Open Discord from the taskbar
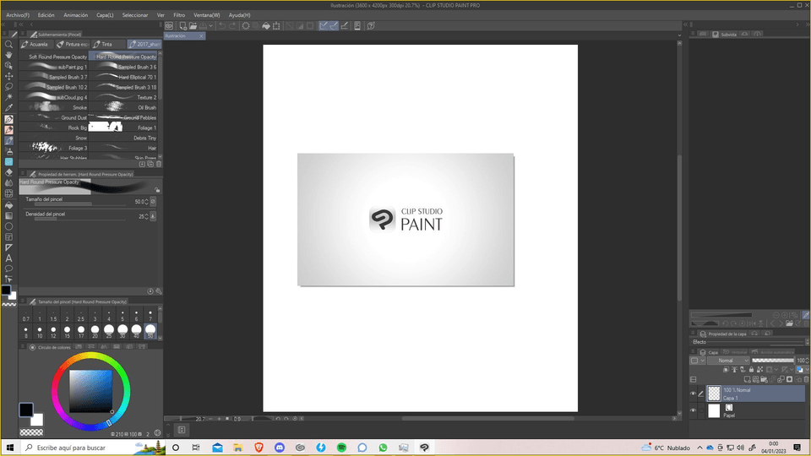Image resolution: width=811 pixels, height=456 pixels. 280,448
